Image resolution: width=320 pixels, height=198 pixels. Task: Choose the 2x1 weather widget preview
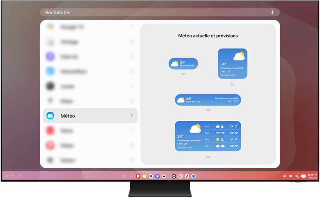point(183,64)
